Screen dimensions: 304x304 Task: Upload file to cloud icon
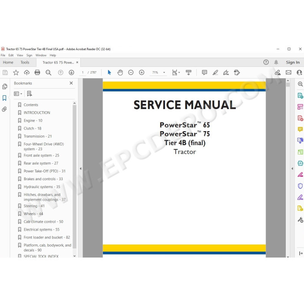[x=26, y=73]
